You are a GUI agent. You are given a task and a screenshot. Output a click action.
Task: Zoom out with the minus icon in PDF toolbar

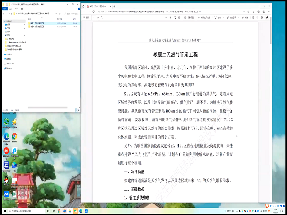(x=166, y=18)
